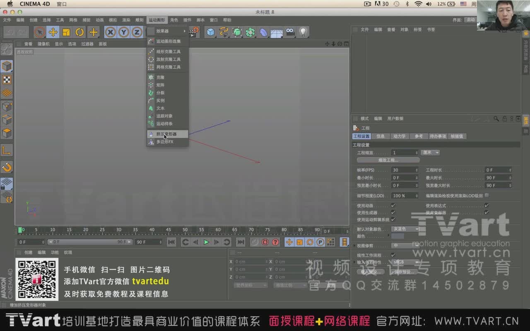Add a light object
Image resolution: width=530 pixels, height=331 pixels.
[x=303, y=32]
